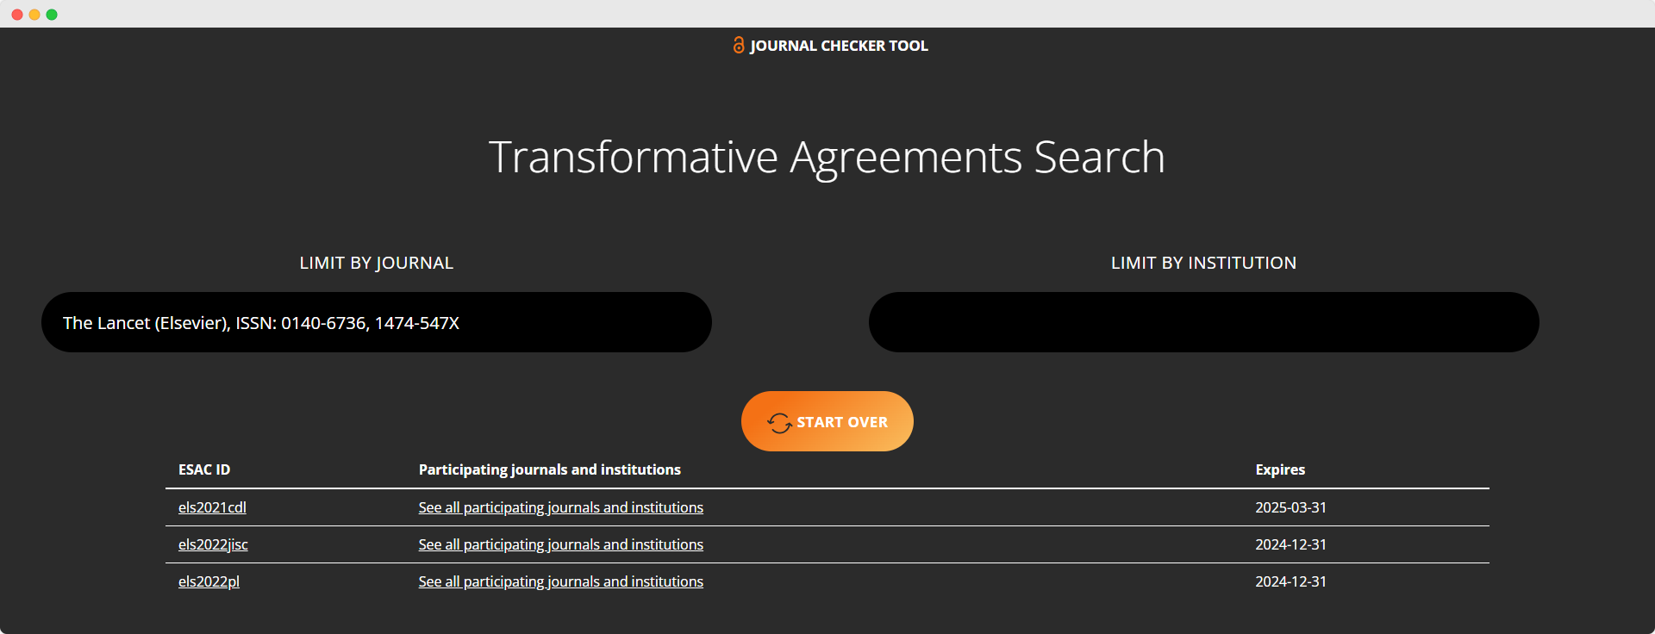
Task: Close the window with the red button
Action: coord(17,15)
